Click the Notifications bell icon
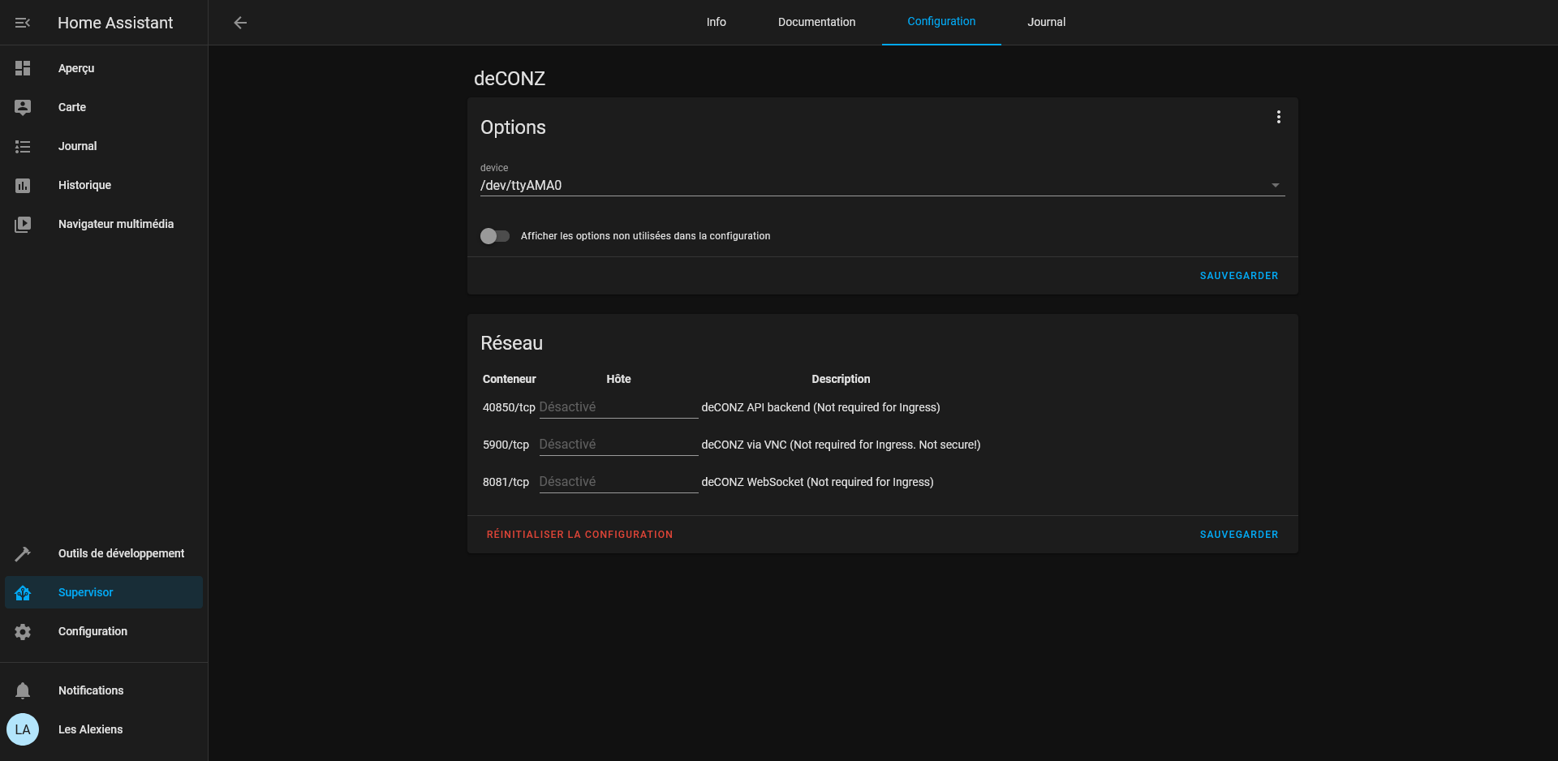1558x761 pixels. click(x=23, y=690)
